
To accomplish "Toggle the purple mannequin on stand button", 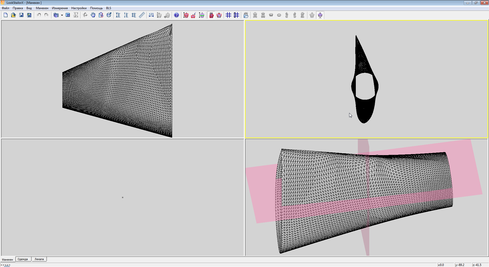I will point(320,15).
